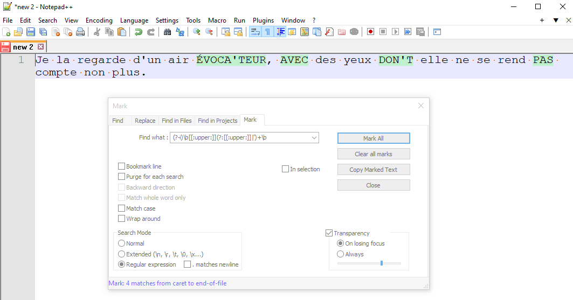Click the Close file toolbar icon

(x=56, y=32)
